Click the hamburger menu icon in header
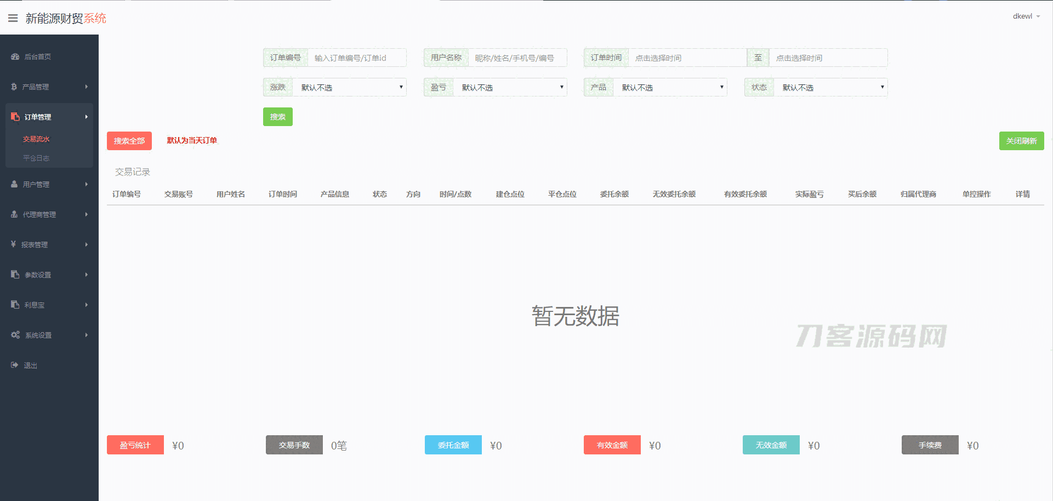Screen dimensions: 1053x501 (x=13, y=18)
